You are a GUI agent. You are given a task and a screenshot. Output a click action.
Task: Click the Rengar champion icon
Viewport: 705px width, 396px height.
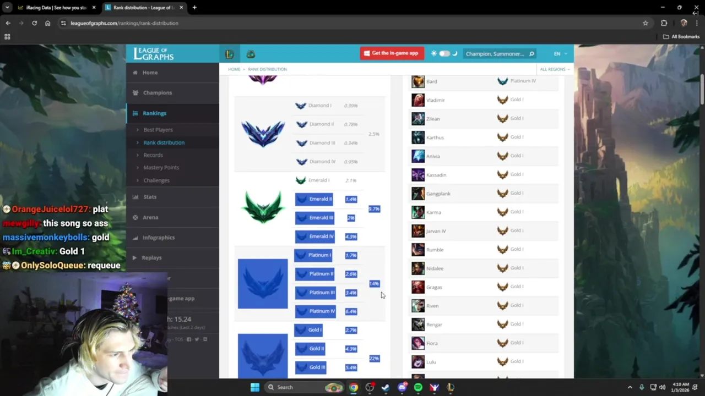[x=418, y=324]
